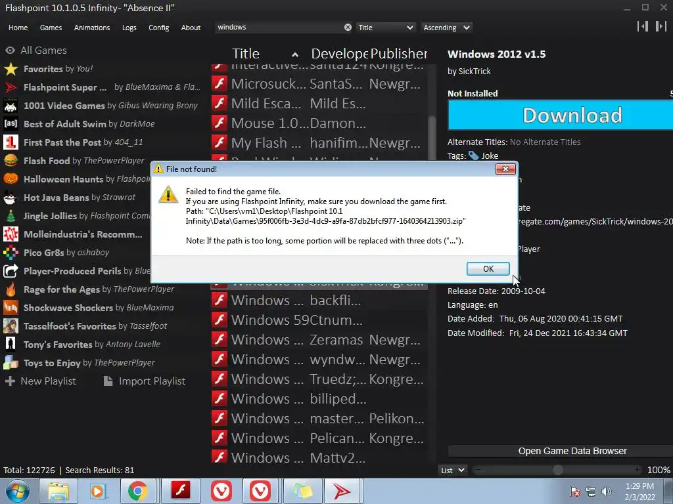Adjust the thumbnail zoom scale slider

pyautogui.click(x=557, y=470)
